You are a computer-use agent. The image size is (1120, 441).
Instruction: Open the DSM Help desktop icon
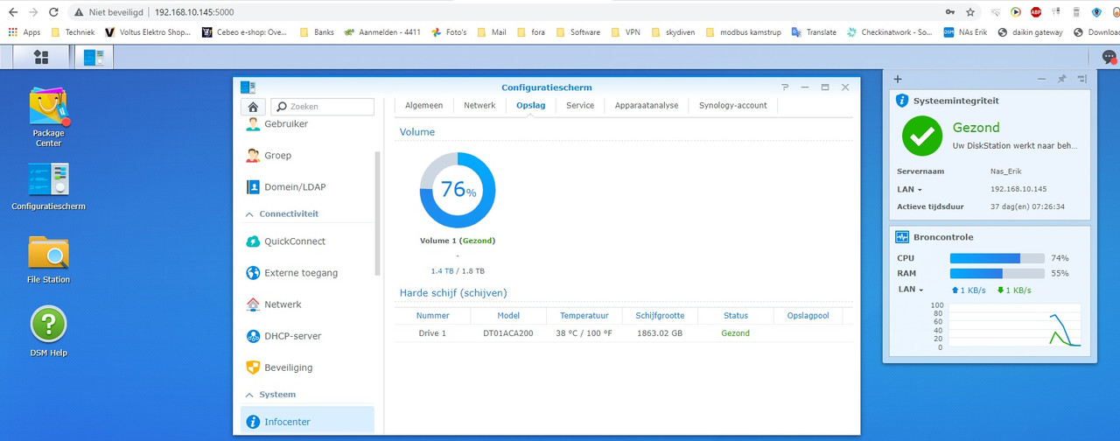[49, 331]
